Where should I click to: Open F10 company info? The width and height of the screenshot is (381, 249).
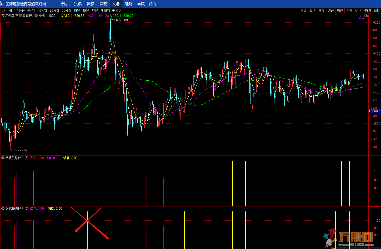[x=349, y=11]
